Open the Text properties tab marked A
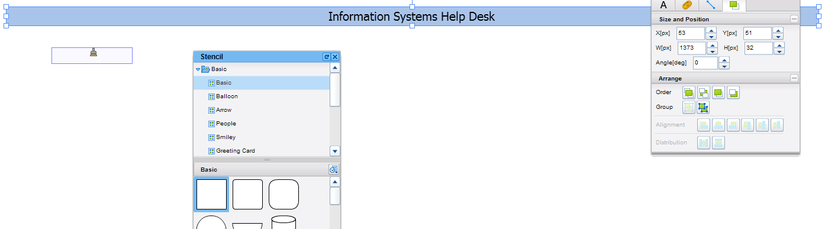Viewport: 828px width, 229px height. (x=663, y=5)
